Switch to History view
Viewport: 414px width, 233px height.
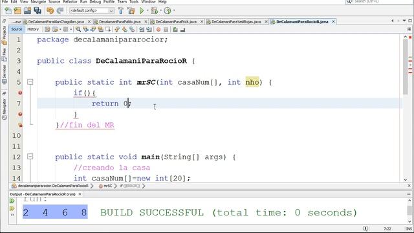click(x=33, y=29)
